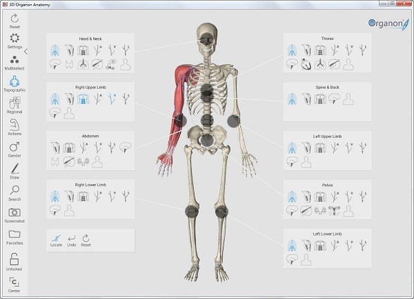The height and width of the screenshot is (299, 414).
Task: Show respiratory lungs in Head & Neck
Action: point(83,64)
